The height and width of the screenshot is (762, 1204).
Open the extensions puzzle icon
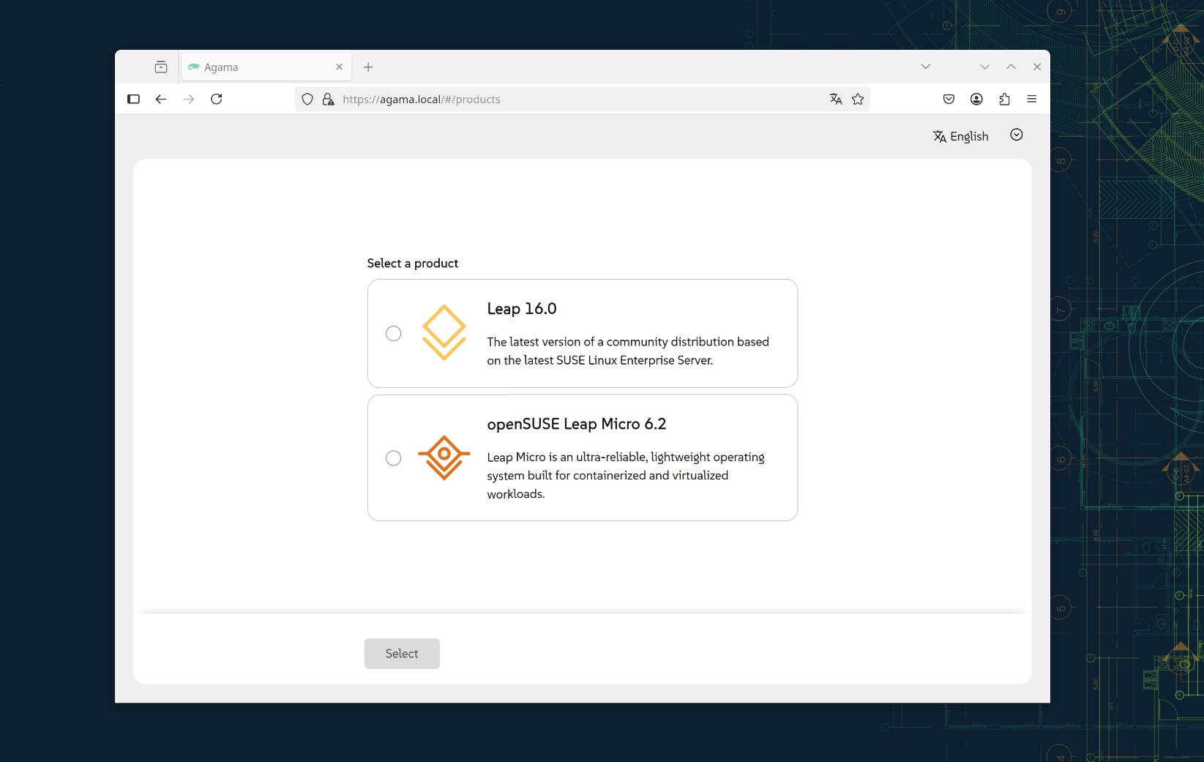pos(1004,100)
